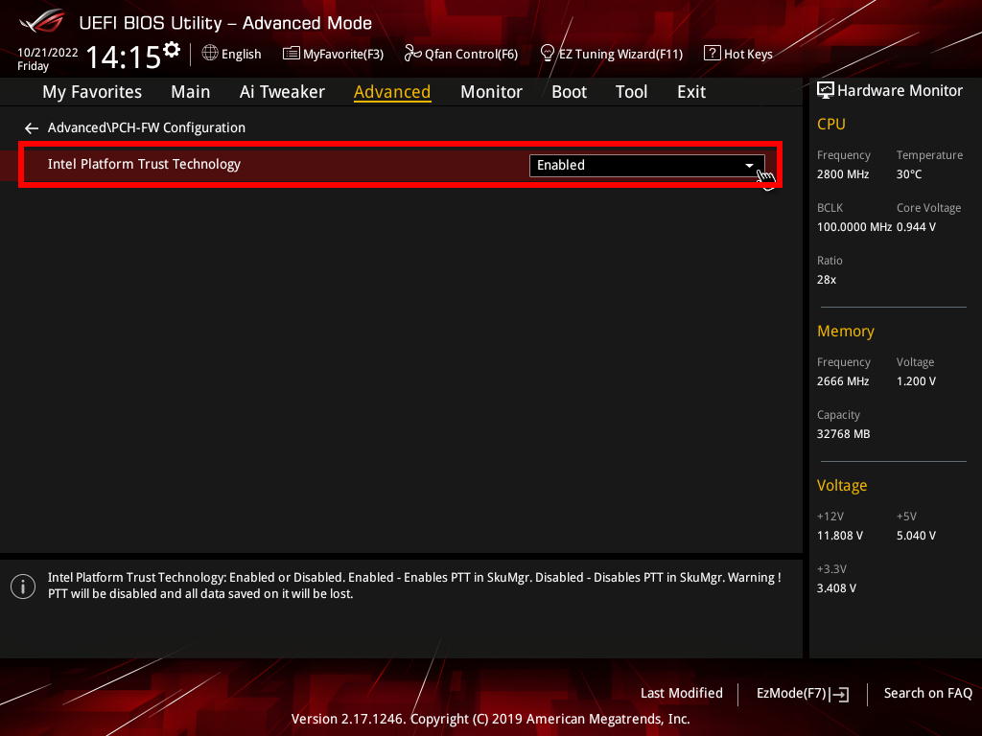982x736 pixels.
Task: Click the ROG logo icon
Action: (x=42, y=21)
